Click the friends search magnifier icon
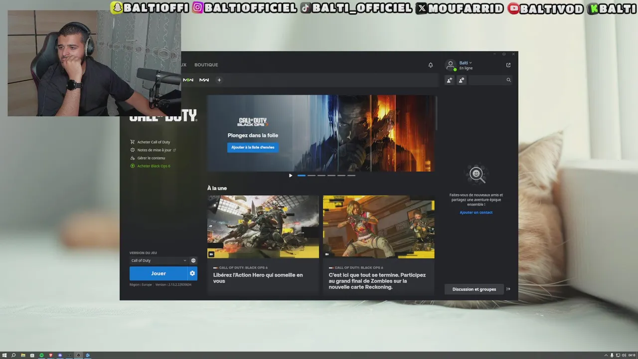This screenshot has height=359, width=638. point(508,80)
